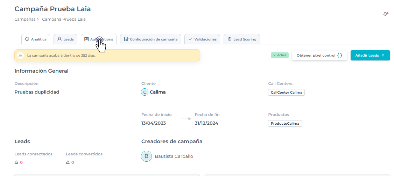Image resolution: width=394 pixels, height=176 pixels.
Task: Click warning icon under Leads contactados
Action: (x=16, y=162)
